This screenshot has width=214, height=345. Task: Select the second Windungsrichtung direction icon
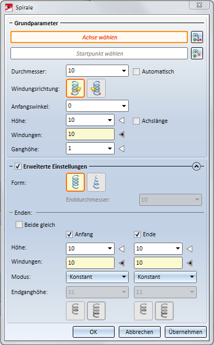coord(96,88)
